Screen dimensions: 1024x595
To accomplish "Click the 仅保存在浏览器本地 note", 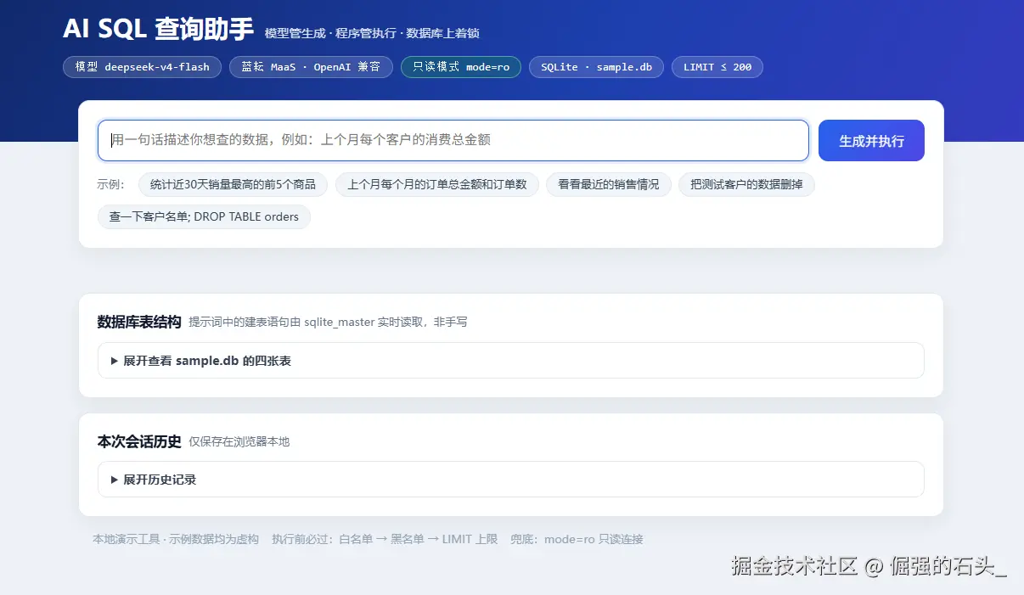I will click(239, 442).
